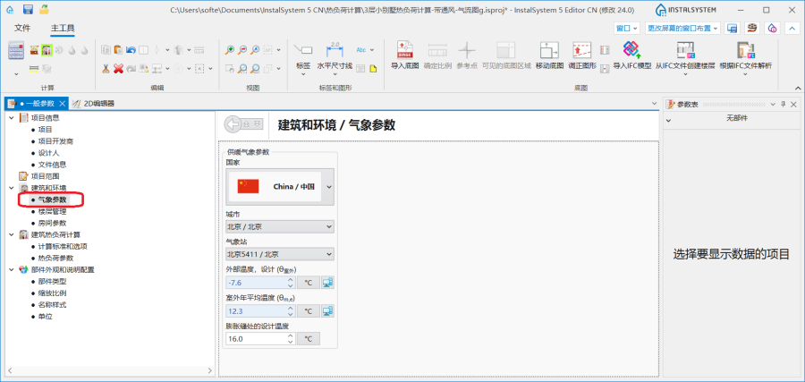The width and height of the screenshot is (805, 382).
Task: Open the 文件 menu tab
Action: [22, 29]
